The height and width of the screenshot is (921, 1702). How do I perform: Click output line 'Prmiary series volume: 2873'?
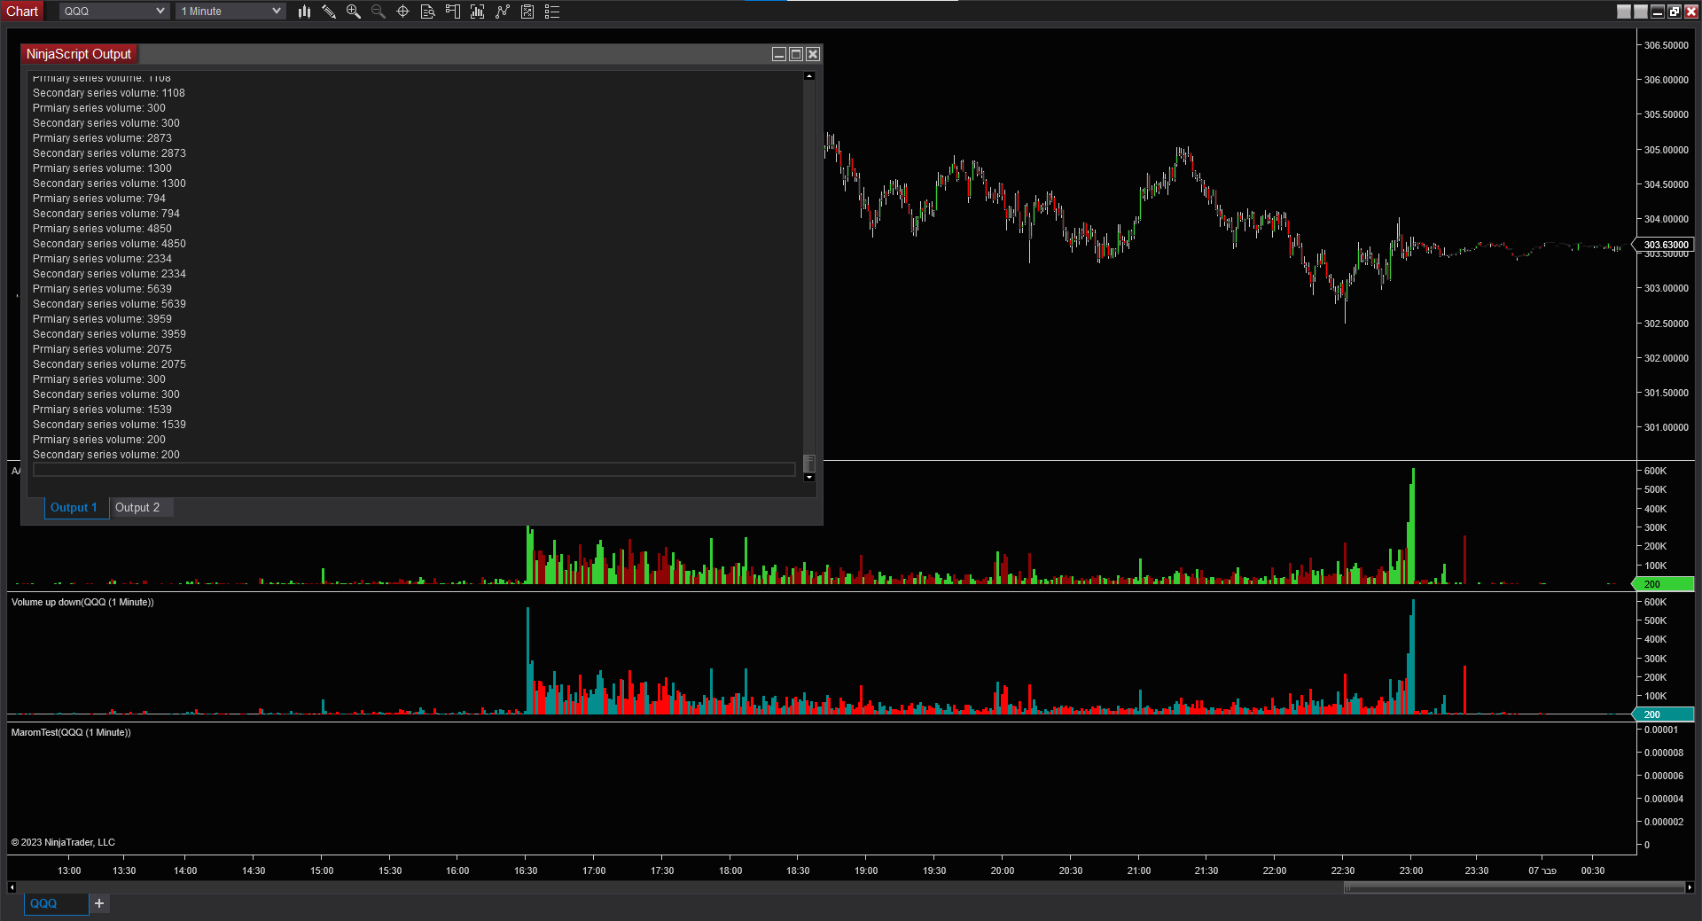[103, 138]
